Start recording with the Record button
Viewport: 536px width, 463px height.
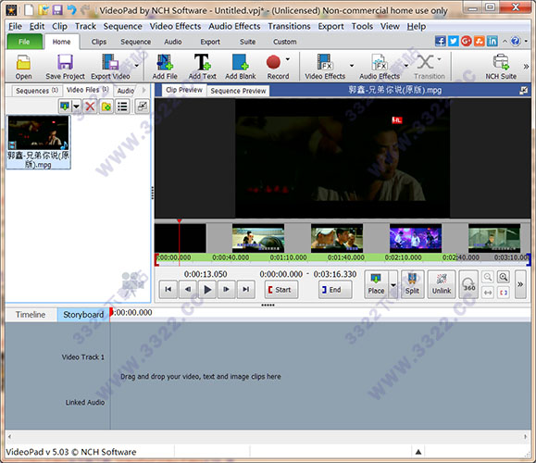click(277, 67)
